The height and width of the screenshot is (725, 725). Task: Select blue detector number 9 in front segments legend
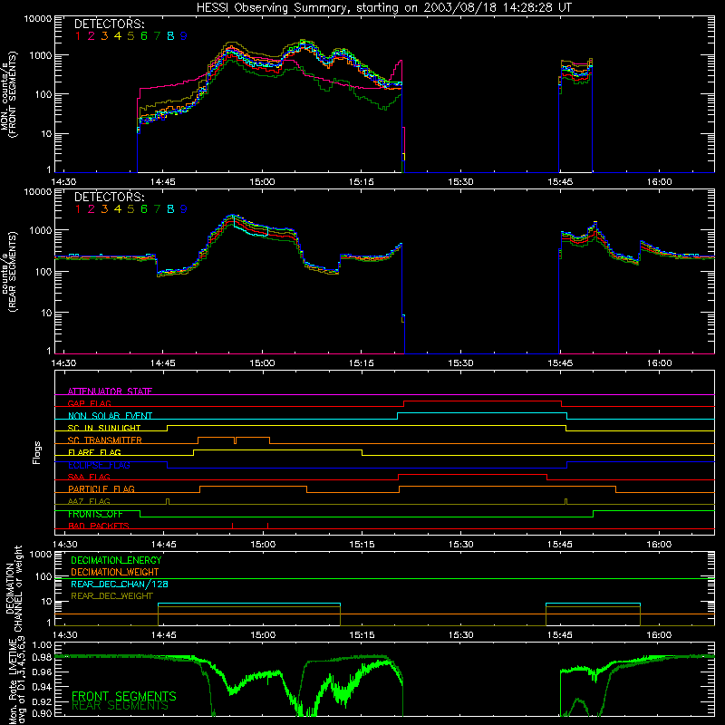click(184, 36)
